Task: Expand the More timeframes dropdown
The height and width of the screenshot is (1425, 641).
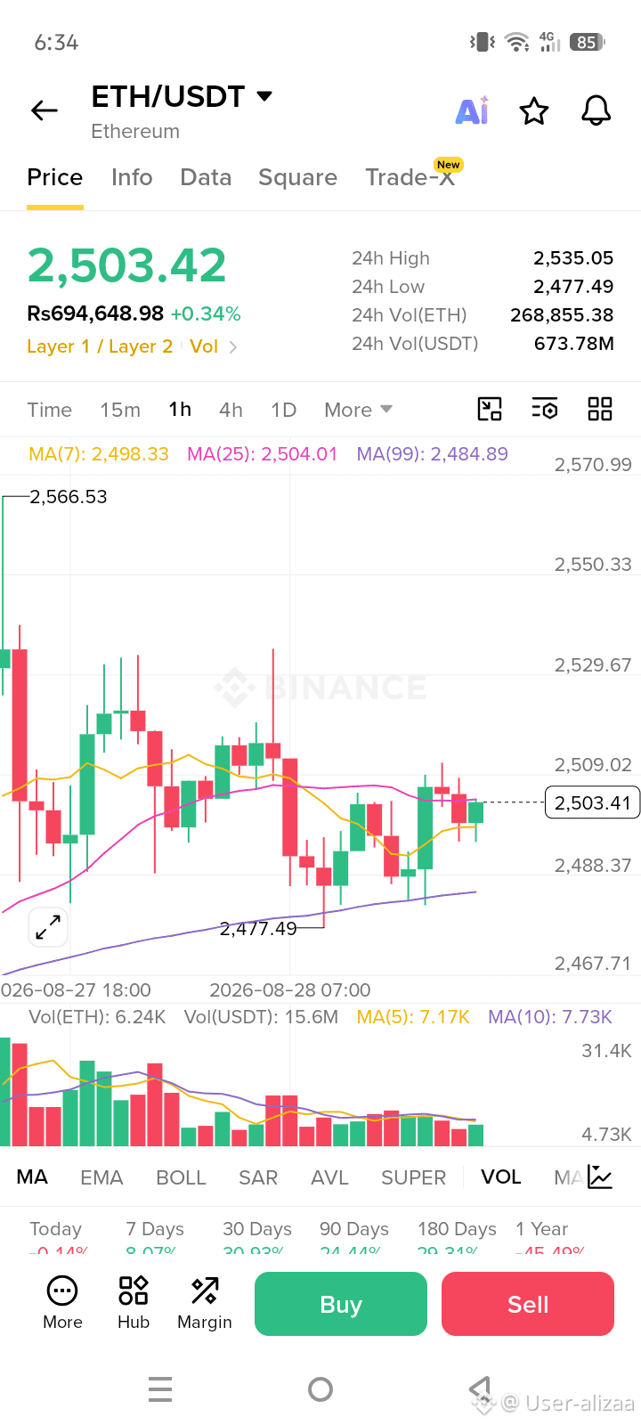Action: [x=359, y=410]
